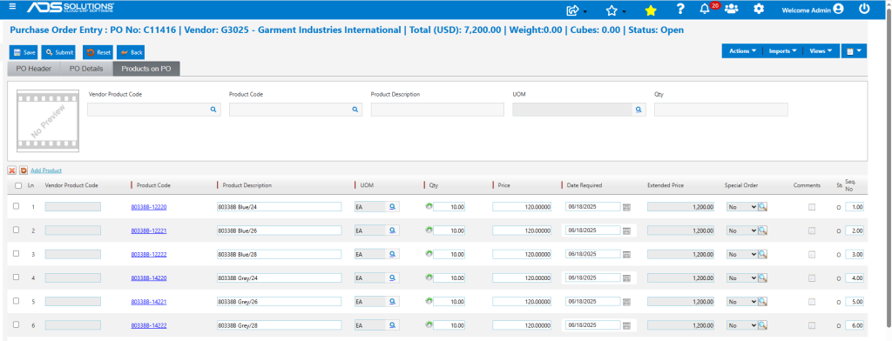
Task: Toggle the Comments checkbox on line 3
Action: (812, 255)
